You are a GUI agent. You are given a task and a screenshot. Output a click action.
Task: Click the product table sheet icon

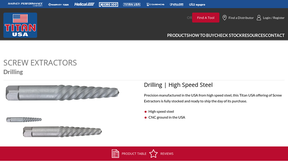click(115, 154)
